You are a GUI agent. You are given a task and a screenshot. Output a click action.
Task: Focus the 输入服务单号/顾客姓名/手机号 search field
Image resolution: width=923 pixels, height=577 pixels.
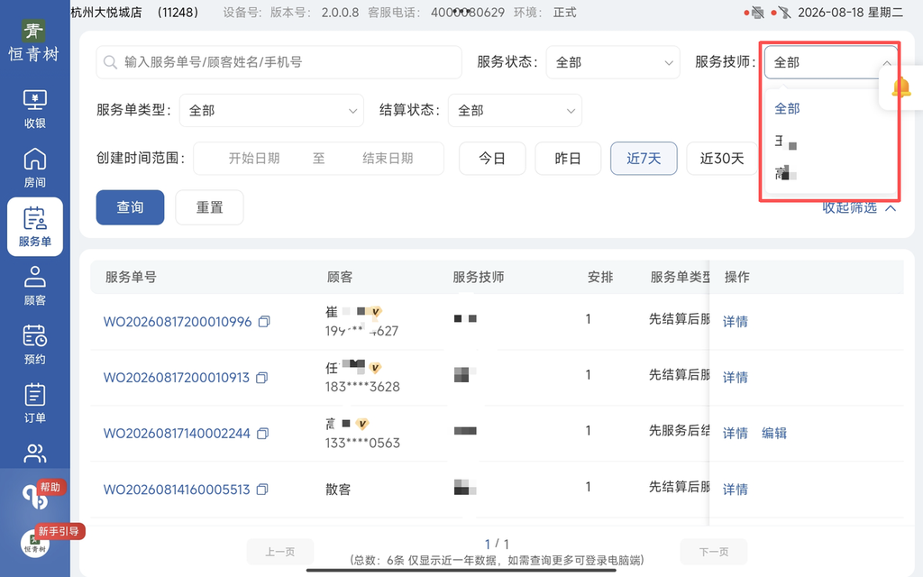pos(279,62)
